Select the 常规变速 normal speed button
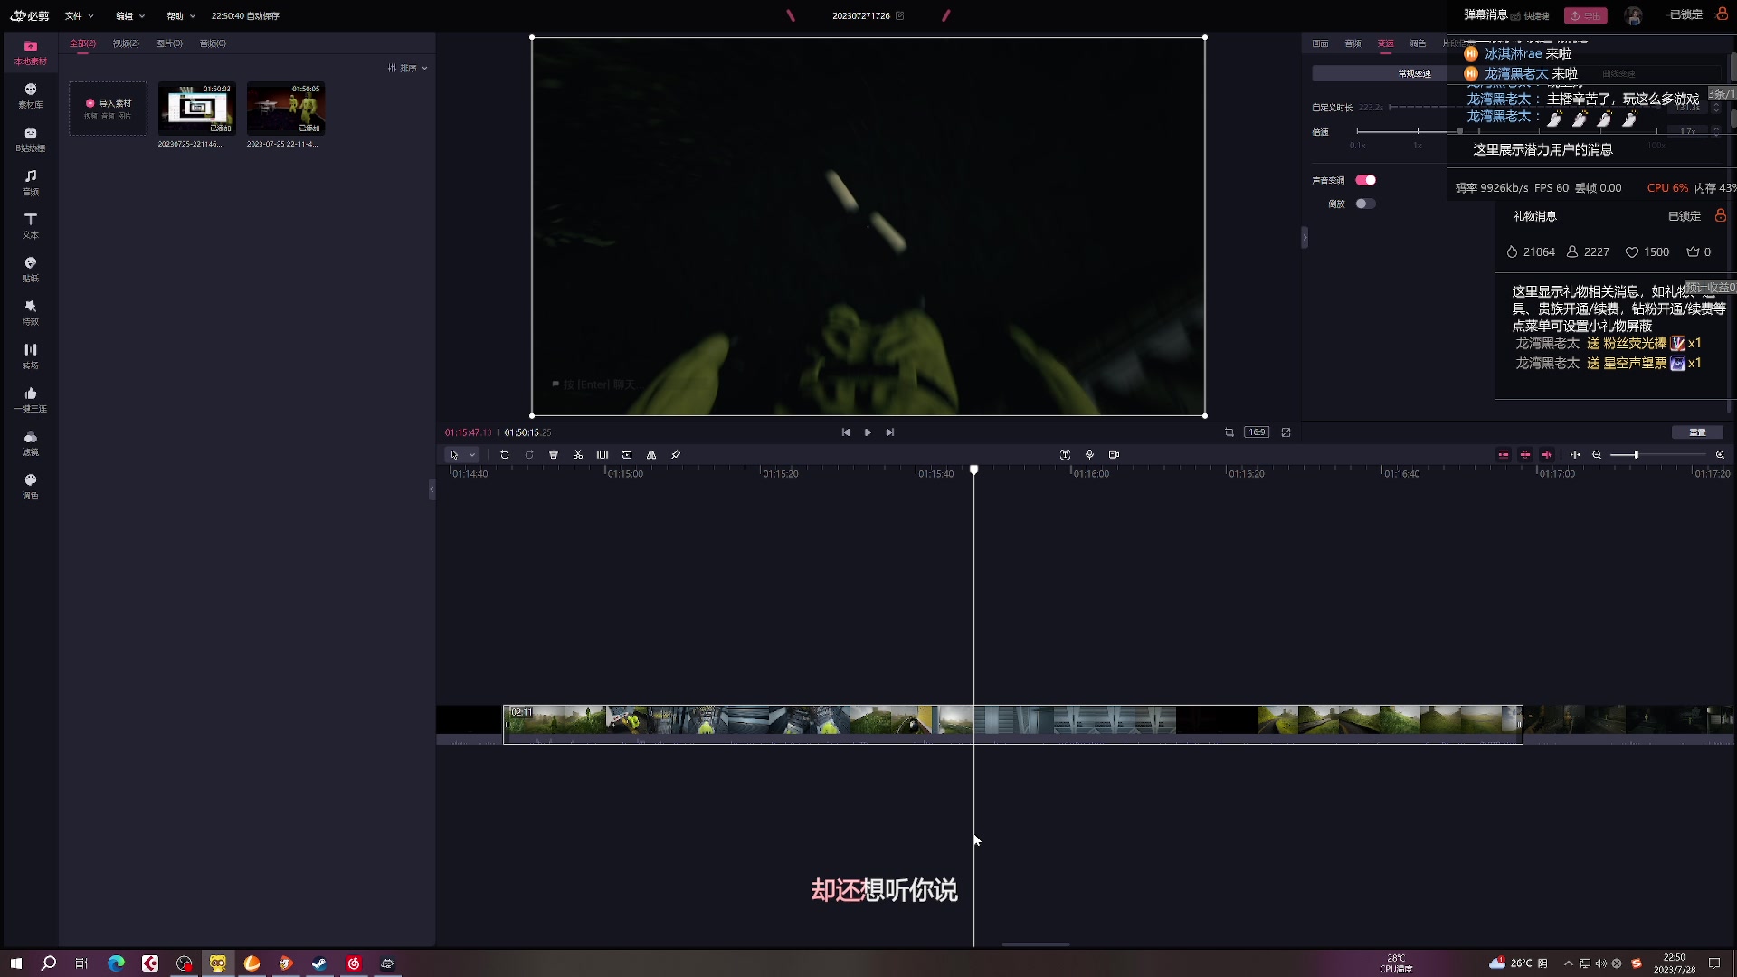 tap(1414, 73)
